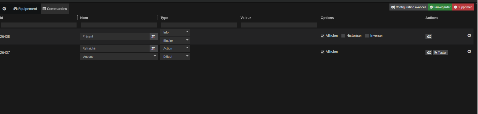478x114 pixels.
Task: Open icon picker for Présent command
Action: coord(153,36)
